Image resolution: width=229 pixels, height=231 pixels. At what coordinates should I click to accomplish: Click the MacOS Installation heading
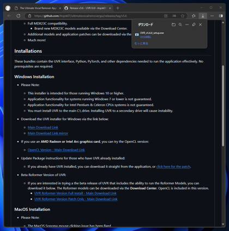pyautogui.click(x=32, y=210)
